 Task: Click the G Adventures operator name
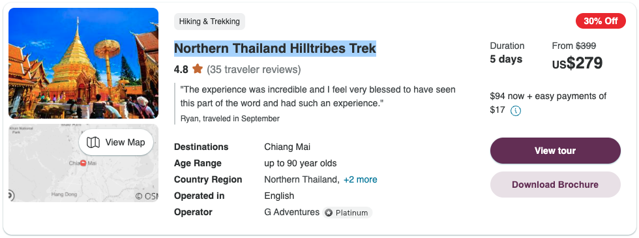pyautogui.click(x=292, y=213)
